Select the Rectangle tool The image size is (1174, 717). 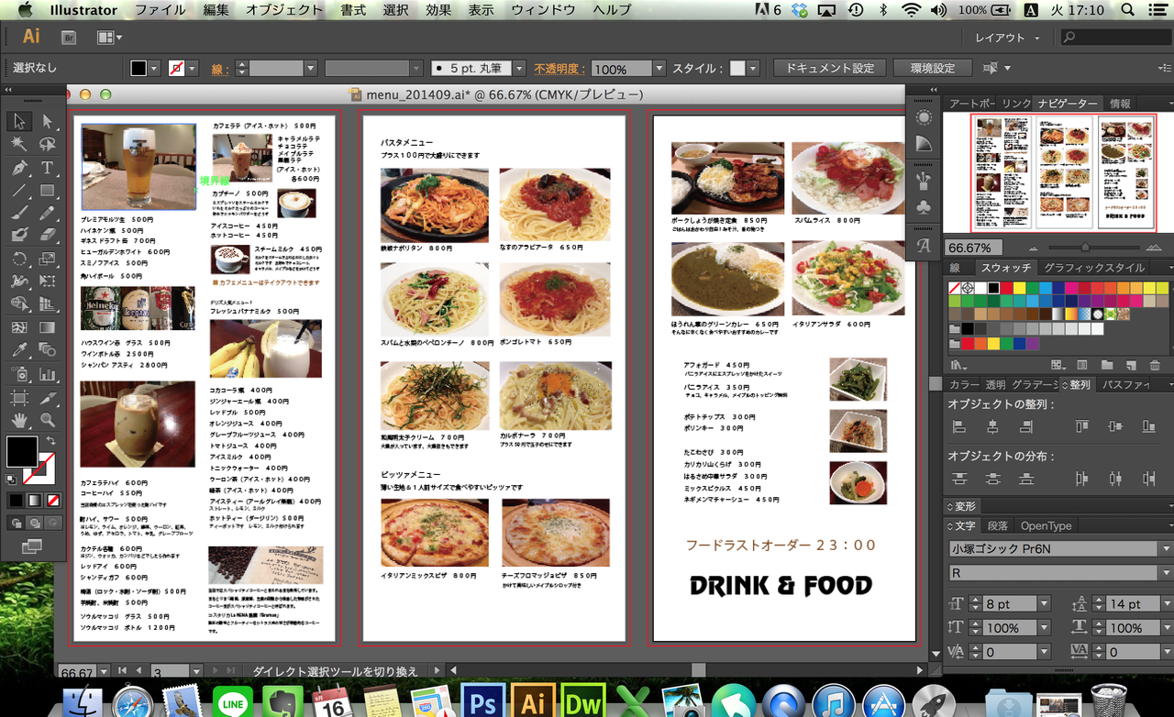coord(48,191)
